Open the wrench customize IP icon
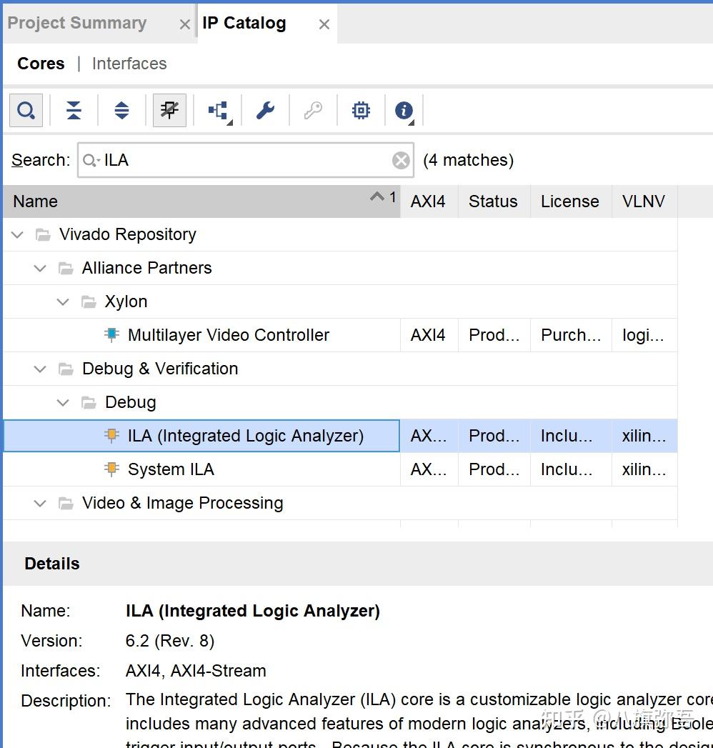Screen dimensions: 713x748 pyautogui.click(x=265, y=111)
